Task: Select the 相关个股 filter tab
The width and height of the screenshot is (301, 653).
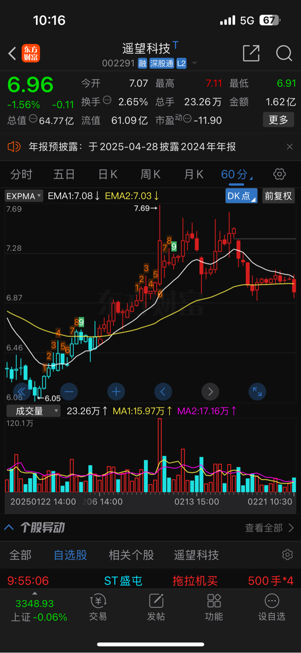Action: point(131,555)
